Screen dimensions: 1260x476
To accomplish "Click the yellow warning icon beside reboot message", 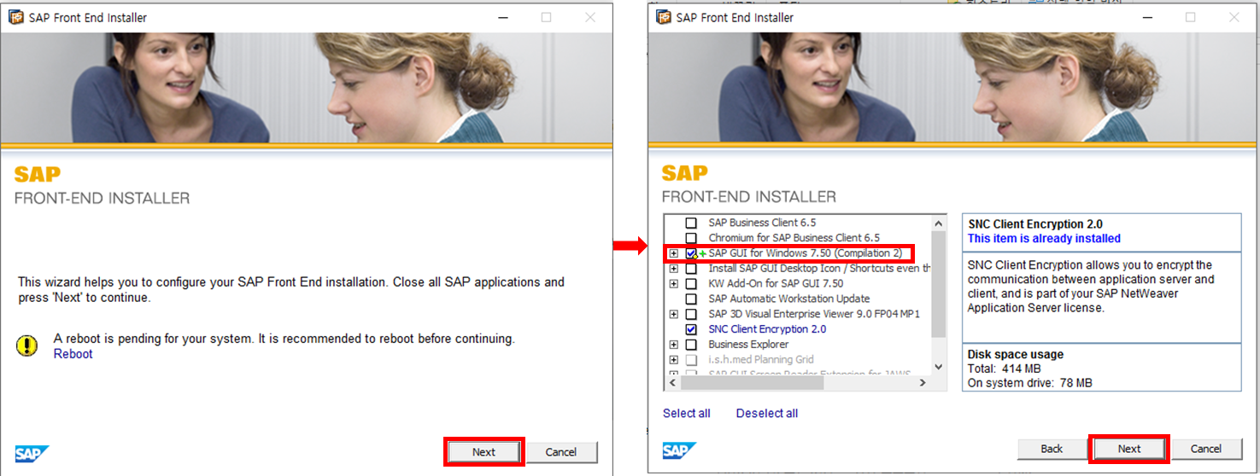I will pyautogui.click(x=27, y=345).
